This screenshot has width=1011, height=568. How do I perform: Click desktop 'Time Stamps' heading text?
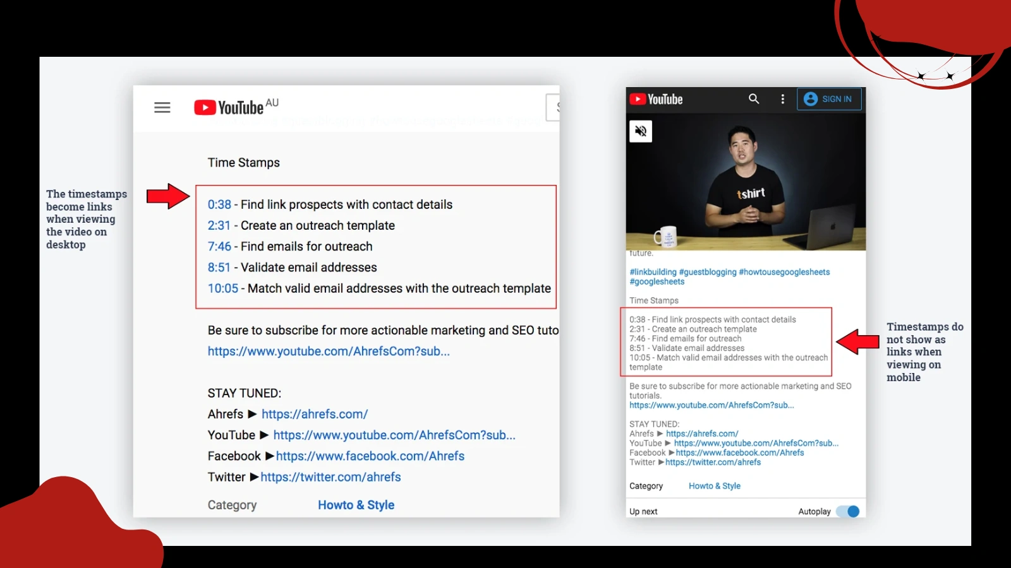pos(244,163)
